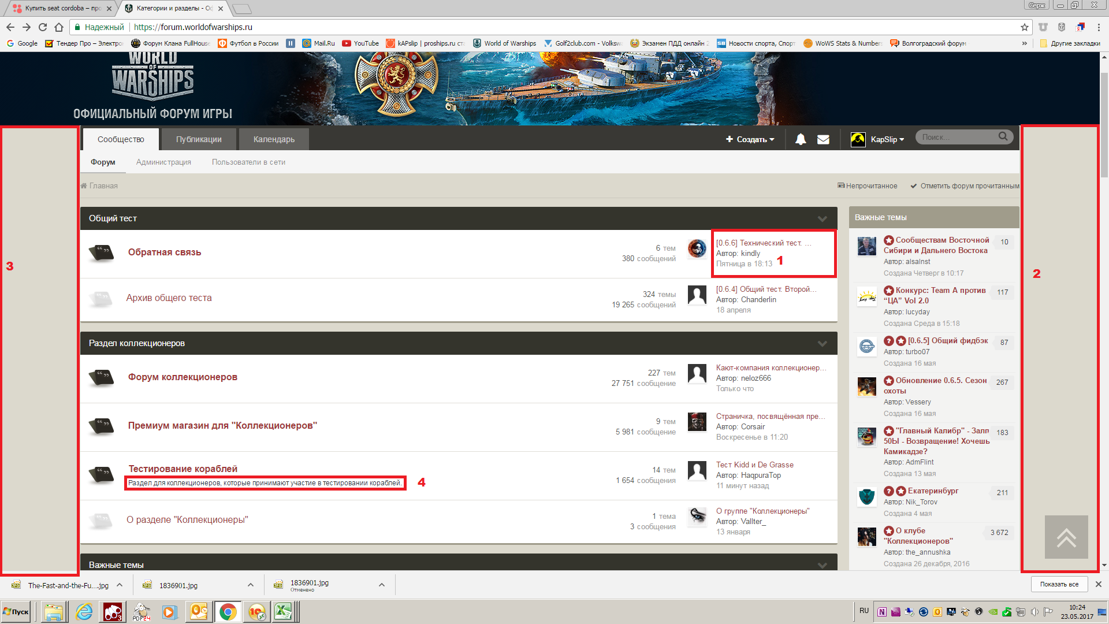Open the notifications bell icon
Screen dimensions: 1109x624
coord(801,139)
